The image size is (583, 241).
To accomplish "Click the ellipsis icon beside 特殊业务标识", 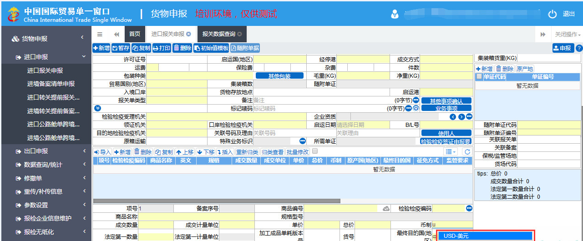I will point(302,141).
